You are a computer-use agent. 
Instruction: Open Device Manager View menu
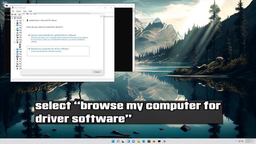tap(25, 11)
